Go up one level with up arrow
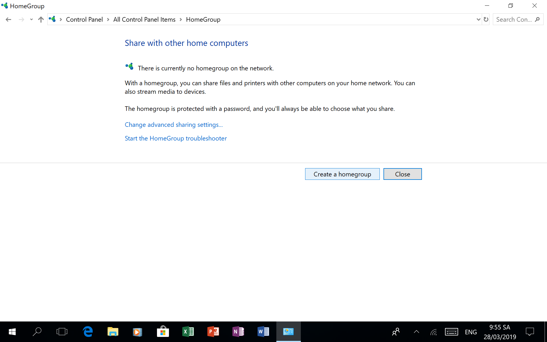547x342 pixels. tap(41, 19)
